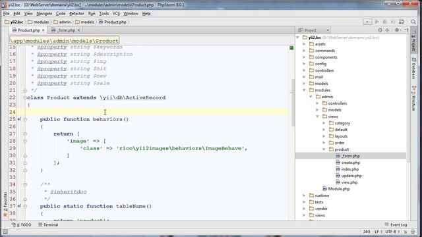This screenshot has height=237, width=422.
Task: Fold the class Product block on line 22
Action: click(25, 97)
